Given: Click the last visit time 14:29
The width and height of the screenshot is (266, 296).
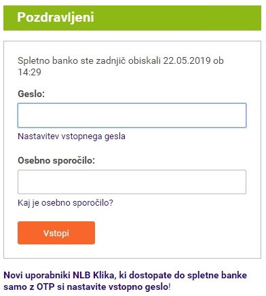Looking at the screenshot, I should coord(29,72).
